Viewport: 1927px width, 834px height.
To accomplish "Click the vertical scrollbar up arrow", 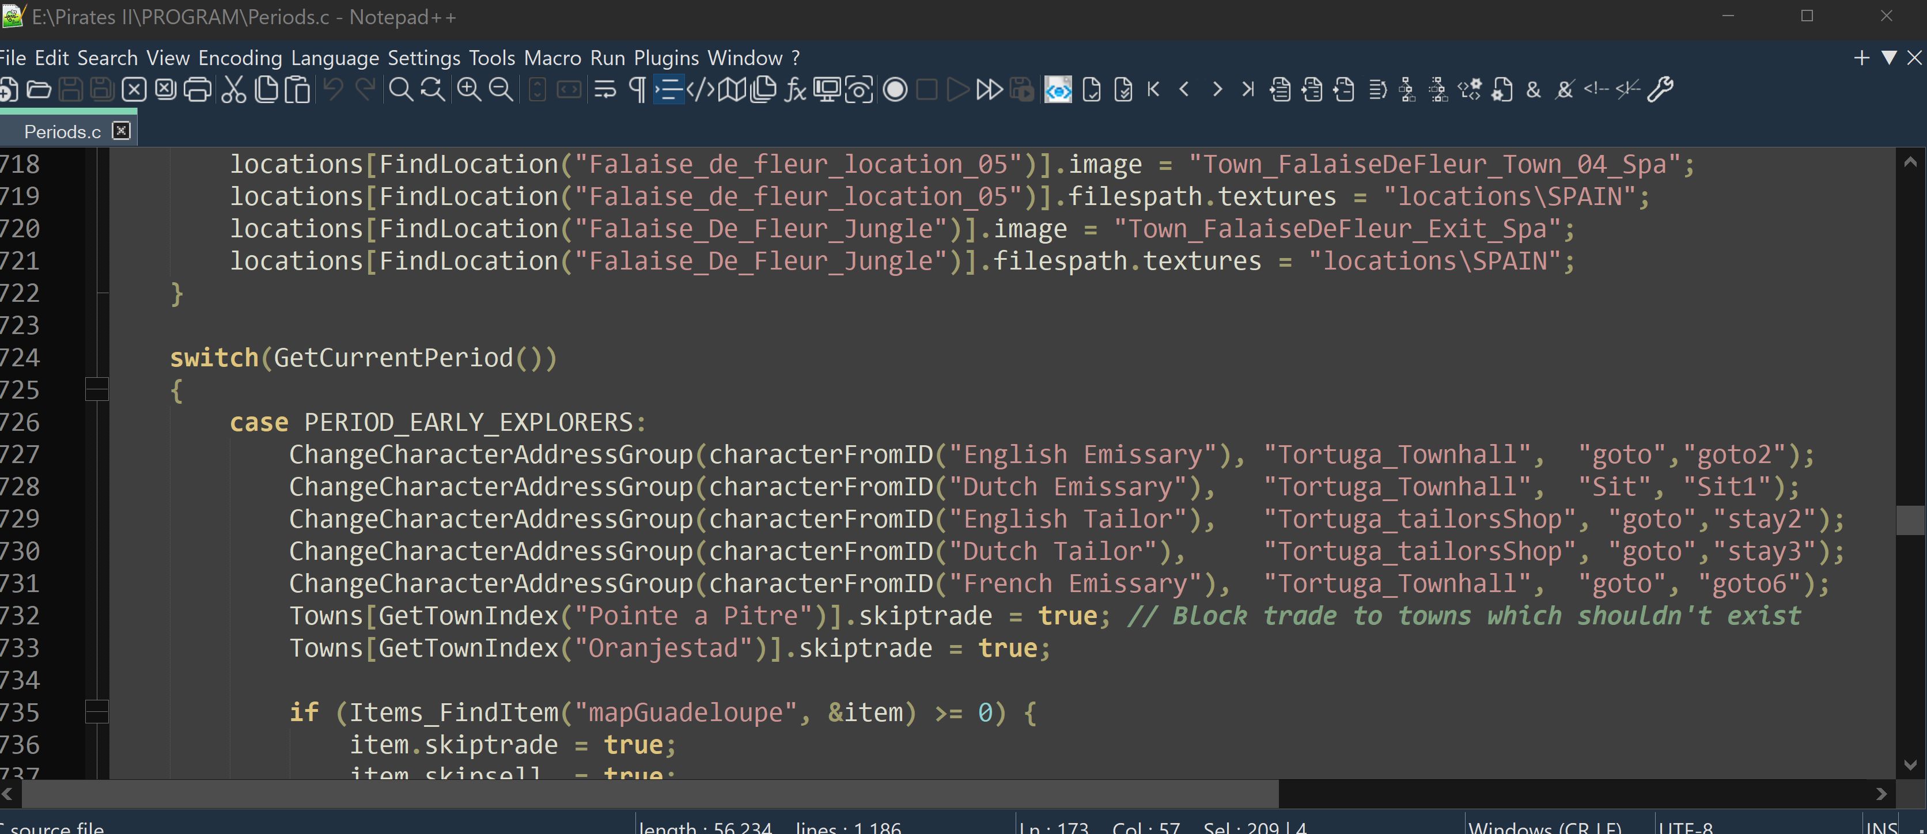I will [1910, 162].
